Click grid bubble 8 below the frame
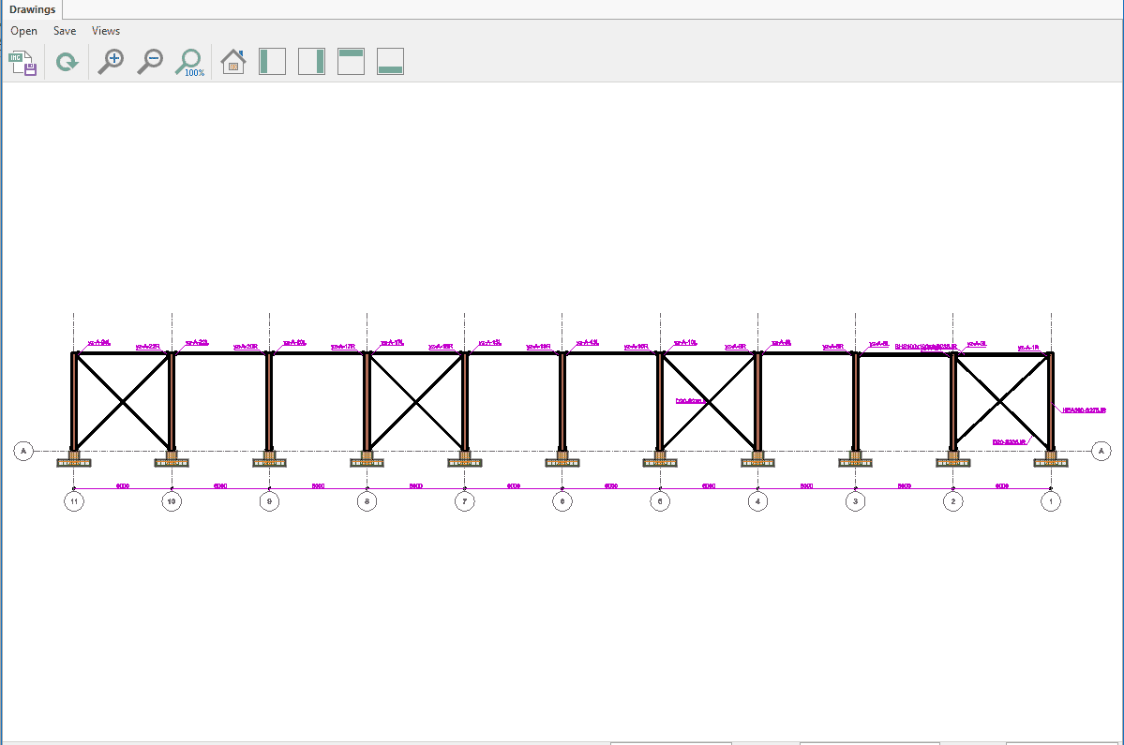1124x745 pixels. point(367,501)
